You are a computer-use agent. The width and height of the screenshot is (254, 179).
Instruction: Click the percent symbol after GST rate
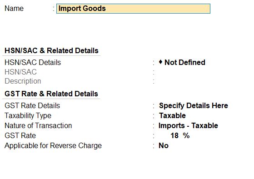coord(186,135)
